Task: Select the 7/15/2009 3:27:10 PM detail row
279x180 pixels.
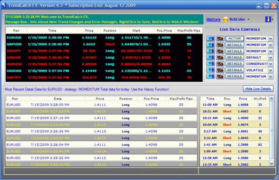Action: [x=101, y=118]
